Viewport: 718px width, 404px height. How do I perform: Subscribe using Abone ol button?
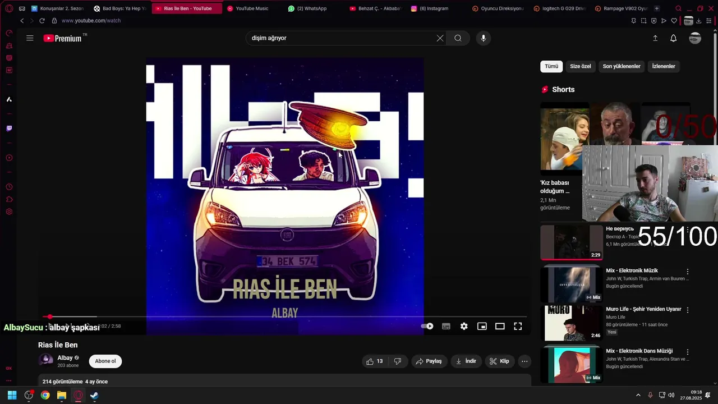tap(105, 361)
